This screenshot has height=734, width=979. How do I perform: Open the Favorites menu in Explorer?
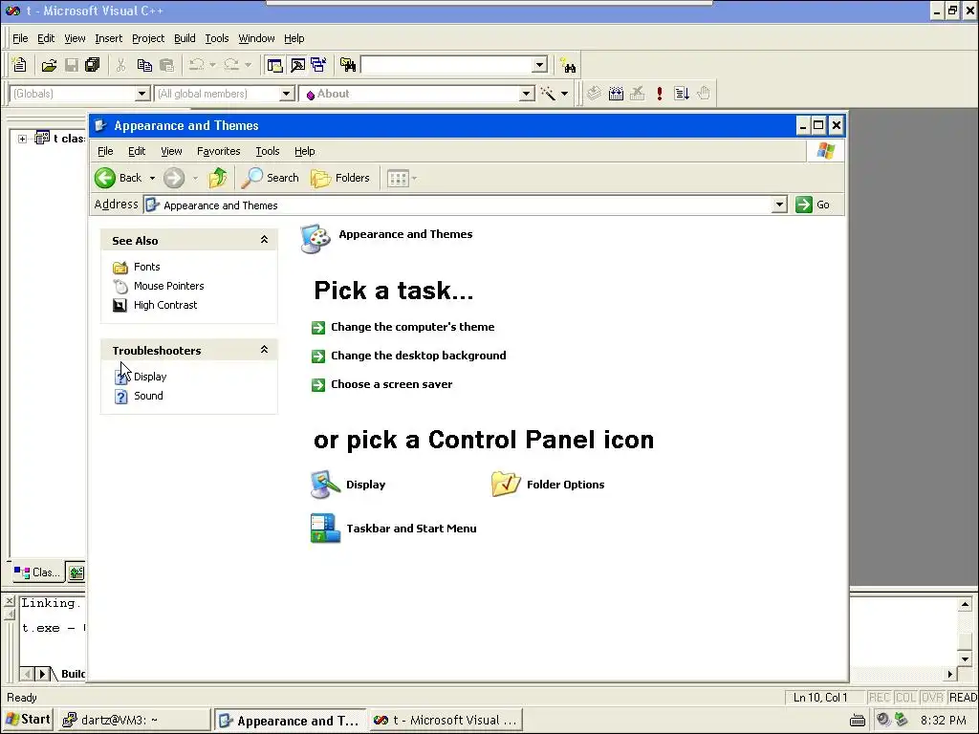219,152
